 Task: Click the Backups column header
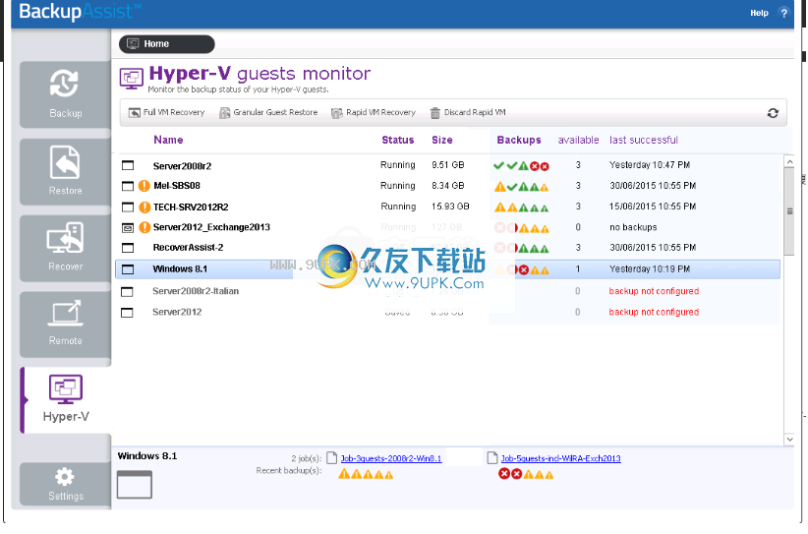[519, 140]
